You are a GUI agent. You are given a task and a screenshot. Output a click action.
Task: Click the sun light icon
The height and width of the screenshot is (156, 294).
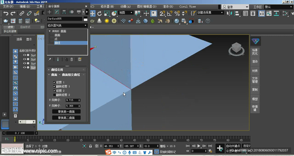click(x=107, y=21)
